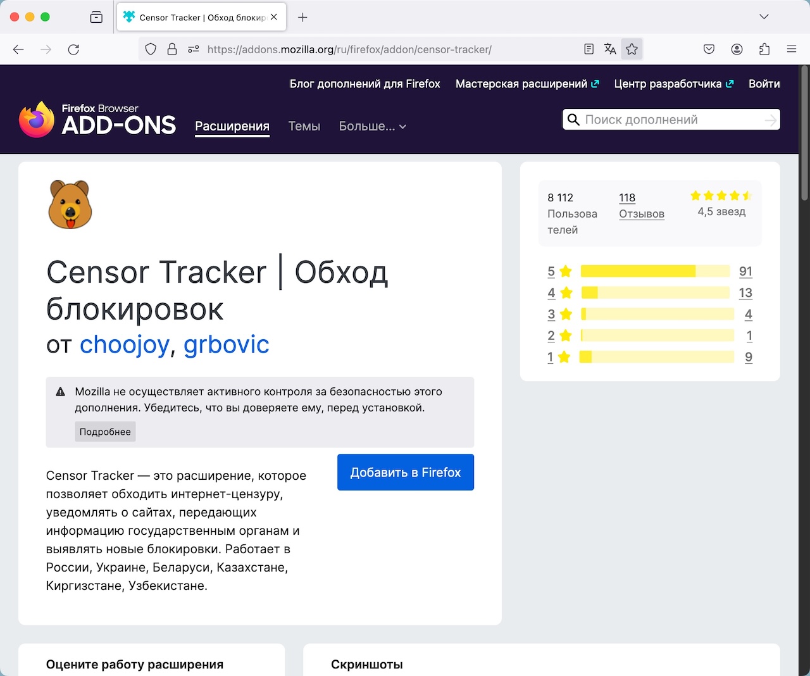Viewport: 810px width, 676px height.
Task: Toggle reader view icon
Action: [589, 49]
